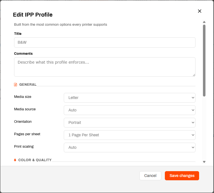Expand the Pages per sheet dropdown
This screenshot has height=193, width=214.
(130, 135)
